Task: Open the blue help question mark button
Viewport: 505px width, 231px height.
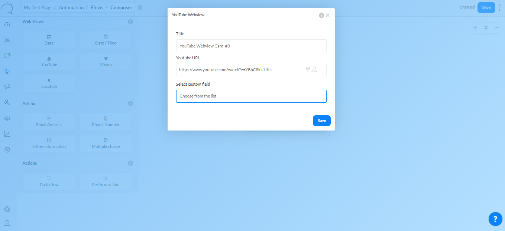Action: tap(495, 219)
